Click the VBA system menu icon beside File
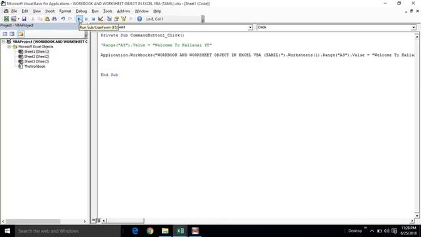 [x=6, y=11]
